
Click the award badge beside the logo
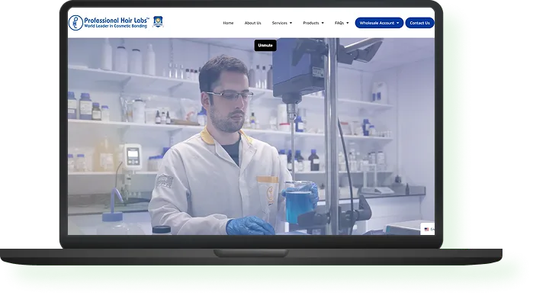pos(158,21)
